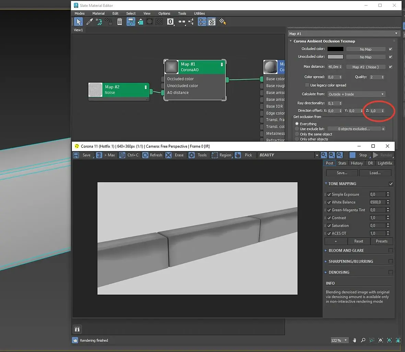Enable Use legacy color spread checkbox
The image size is (405, 352).
307,85
